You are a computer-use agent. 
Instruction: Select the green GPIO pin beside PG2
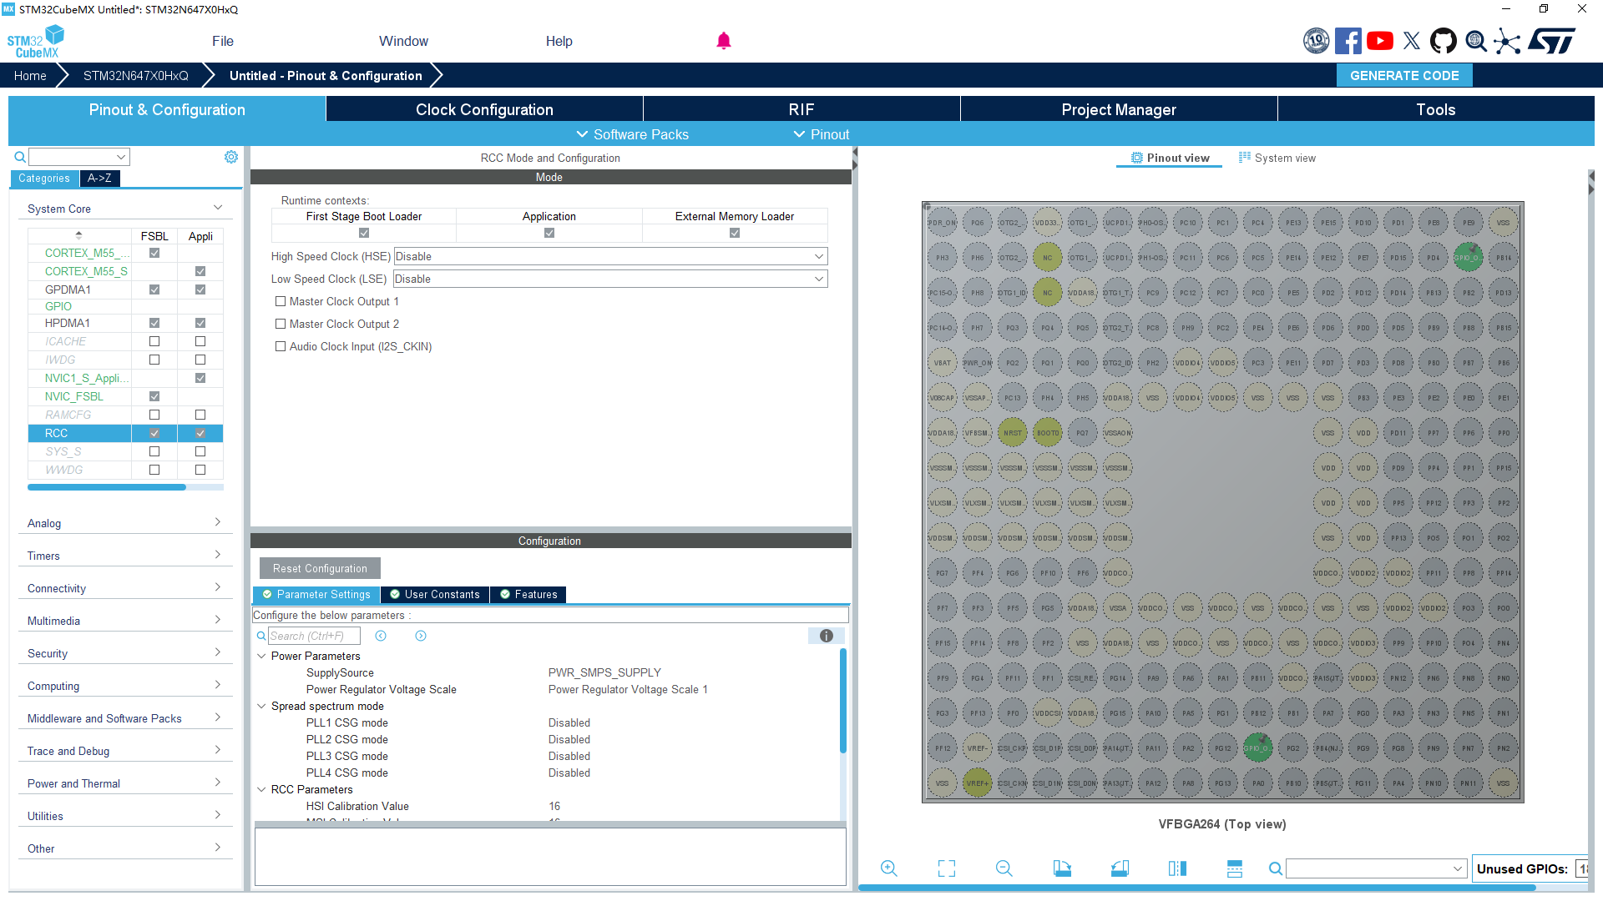[1257, 748]
